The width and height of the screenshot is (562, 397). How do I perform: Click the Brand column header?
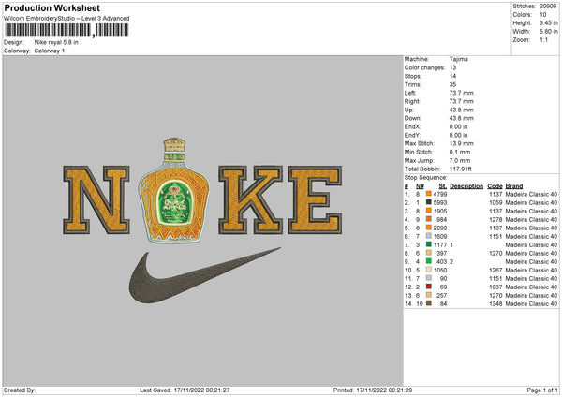[514, 185]
